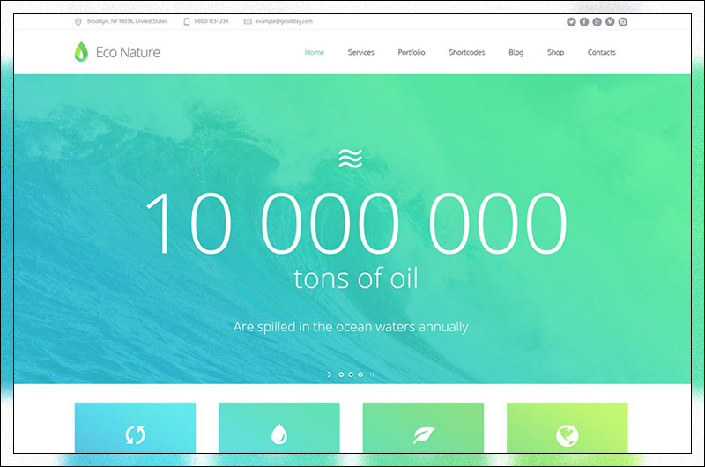The image size is (705, 467).
Task: Click the leaf card icon
Action: click(424, 435)
